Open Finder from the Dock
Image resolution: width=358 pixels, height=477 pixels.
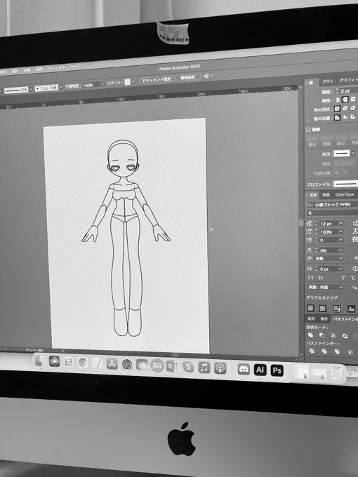tap(40, 361)
